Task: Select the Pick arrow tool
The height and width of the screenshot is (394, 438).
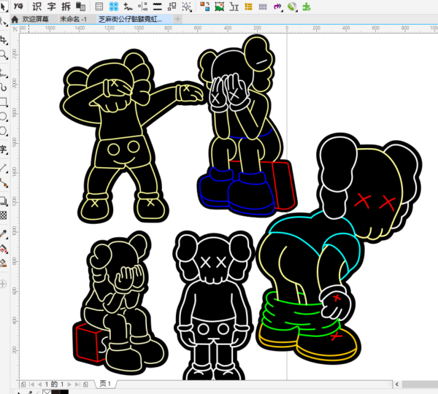Action: (3, 7)
